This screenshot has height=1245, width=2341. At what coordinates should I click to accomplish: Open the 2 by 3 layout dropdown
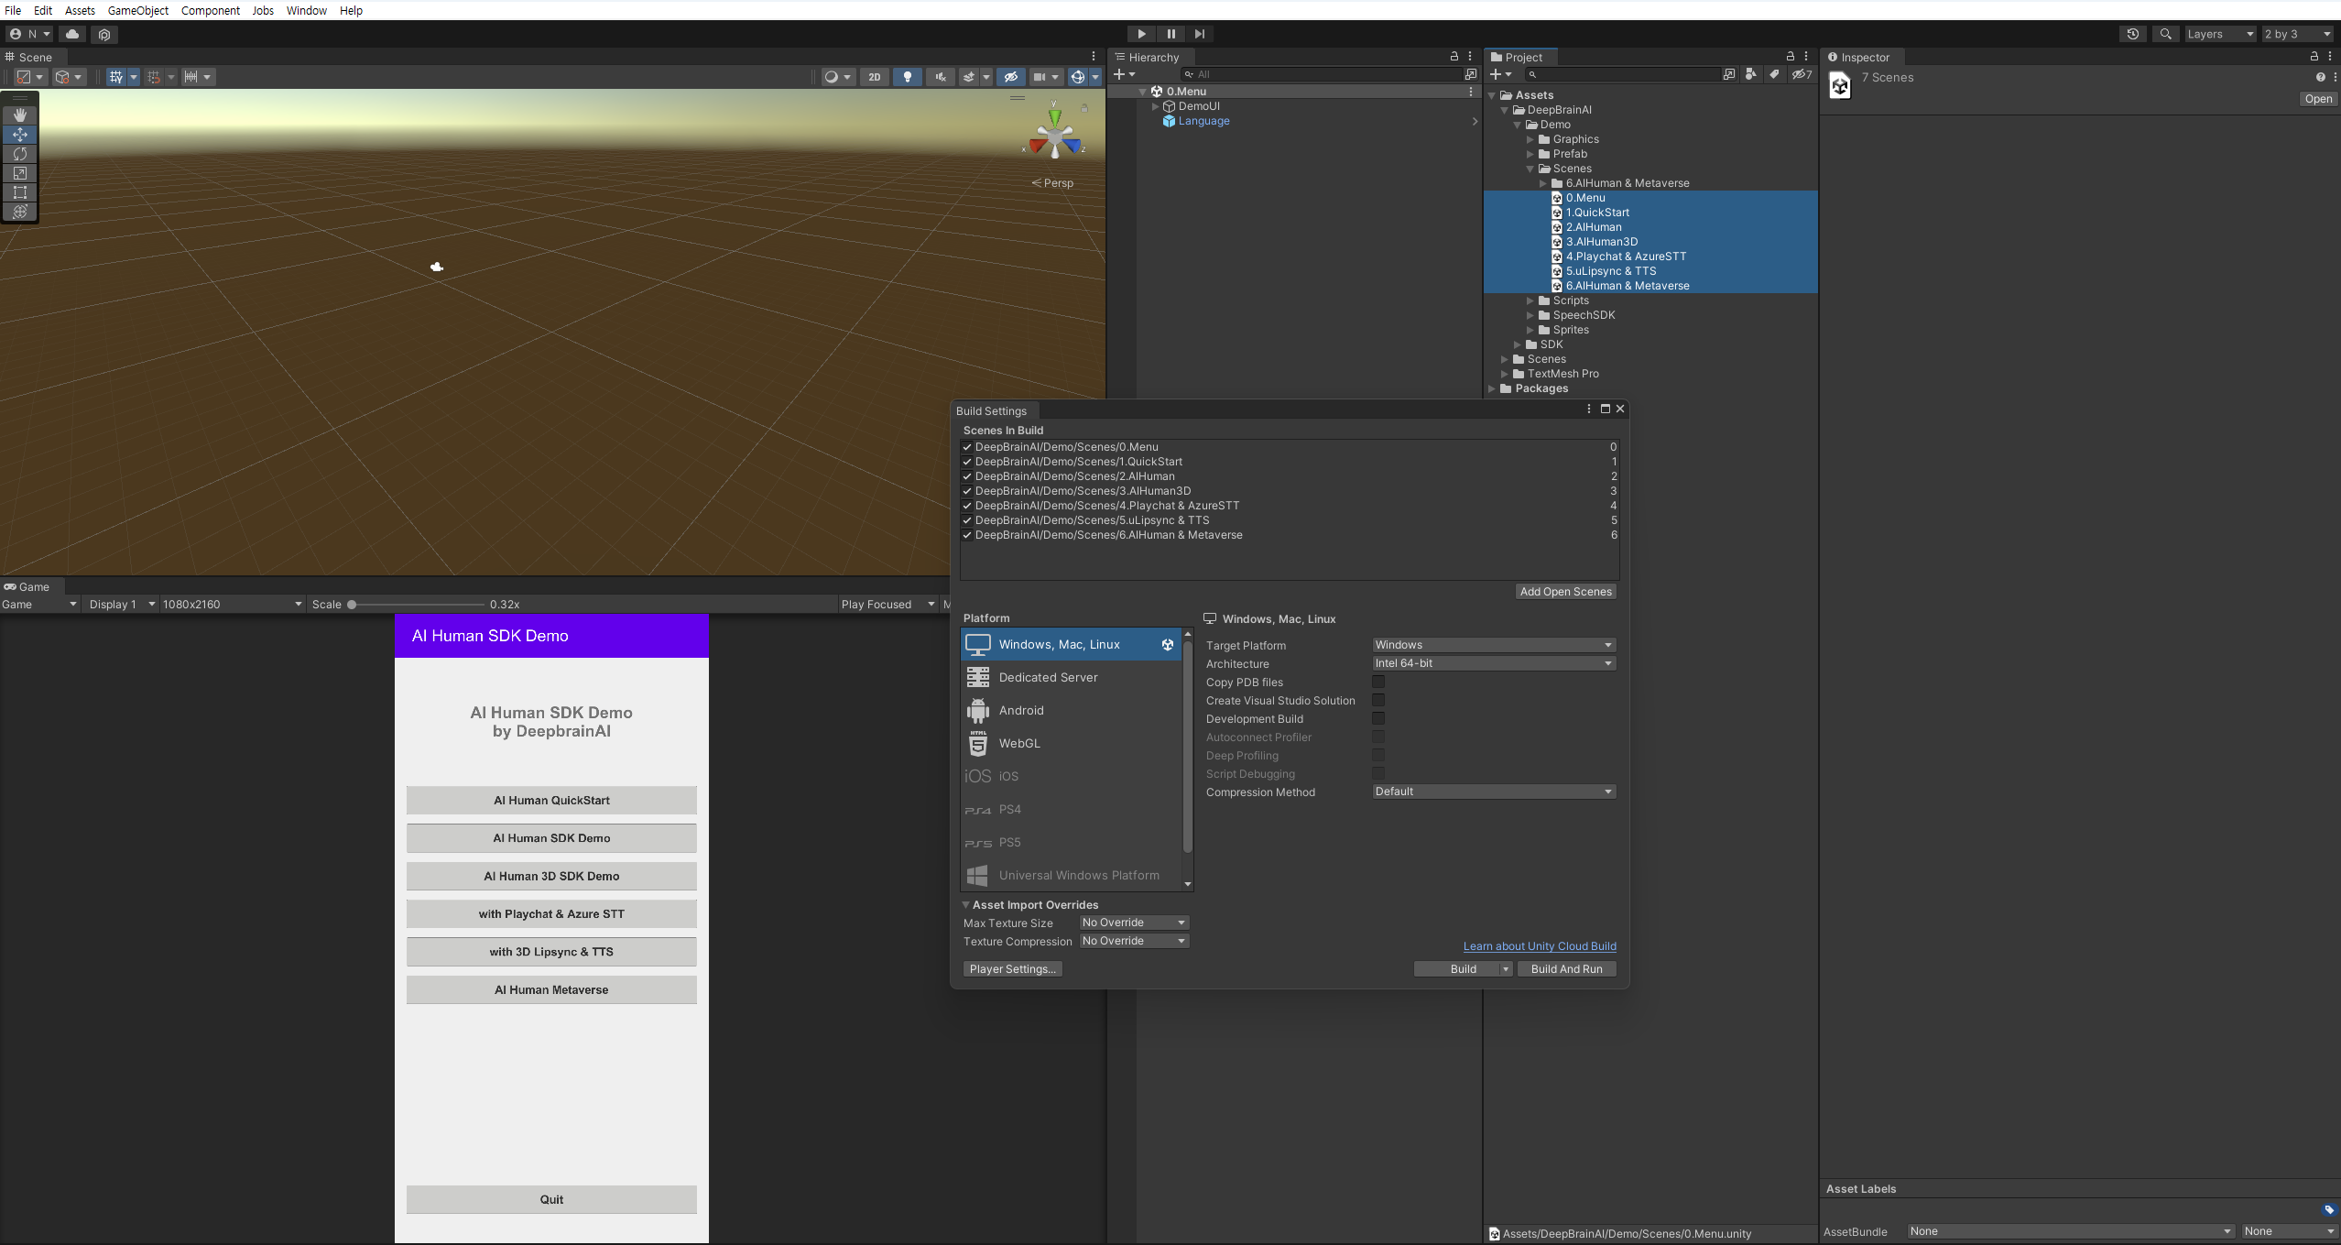(2298, 34)
